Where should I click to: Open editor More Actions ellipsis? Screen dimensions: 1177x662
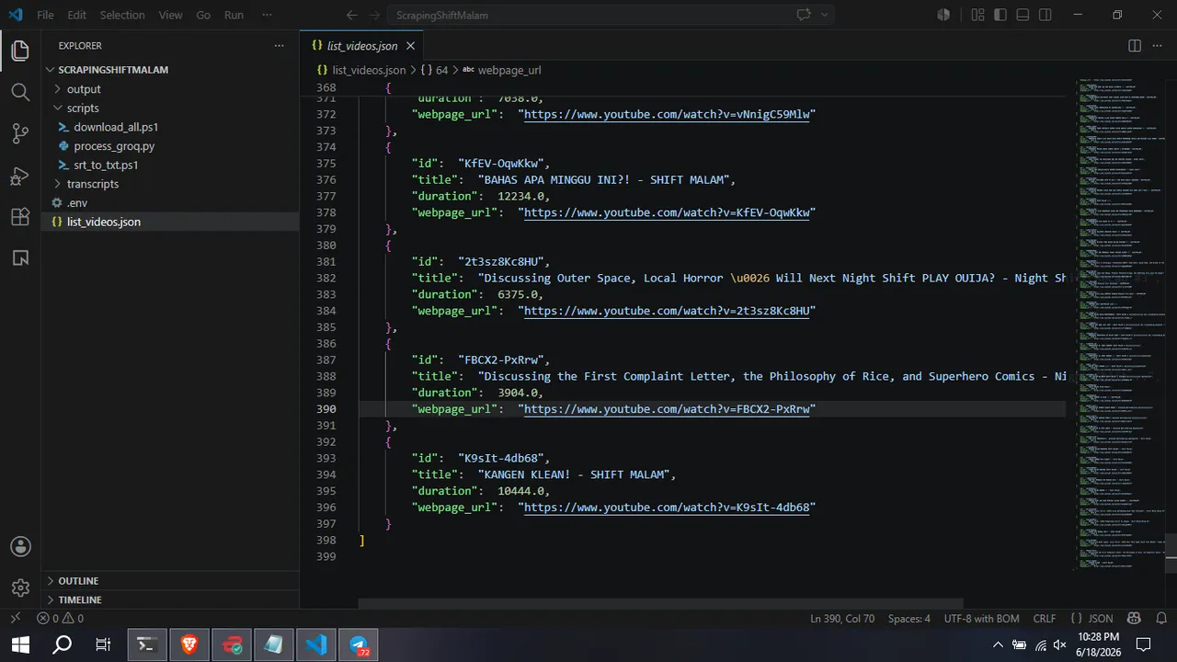point(1159,45)
